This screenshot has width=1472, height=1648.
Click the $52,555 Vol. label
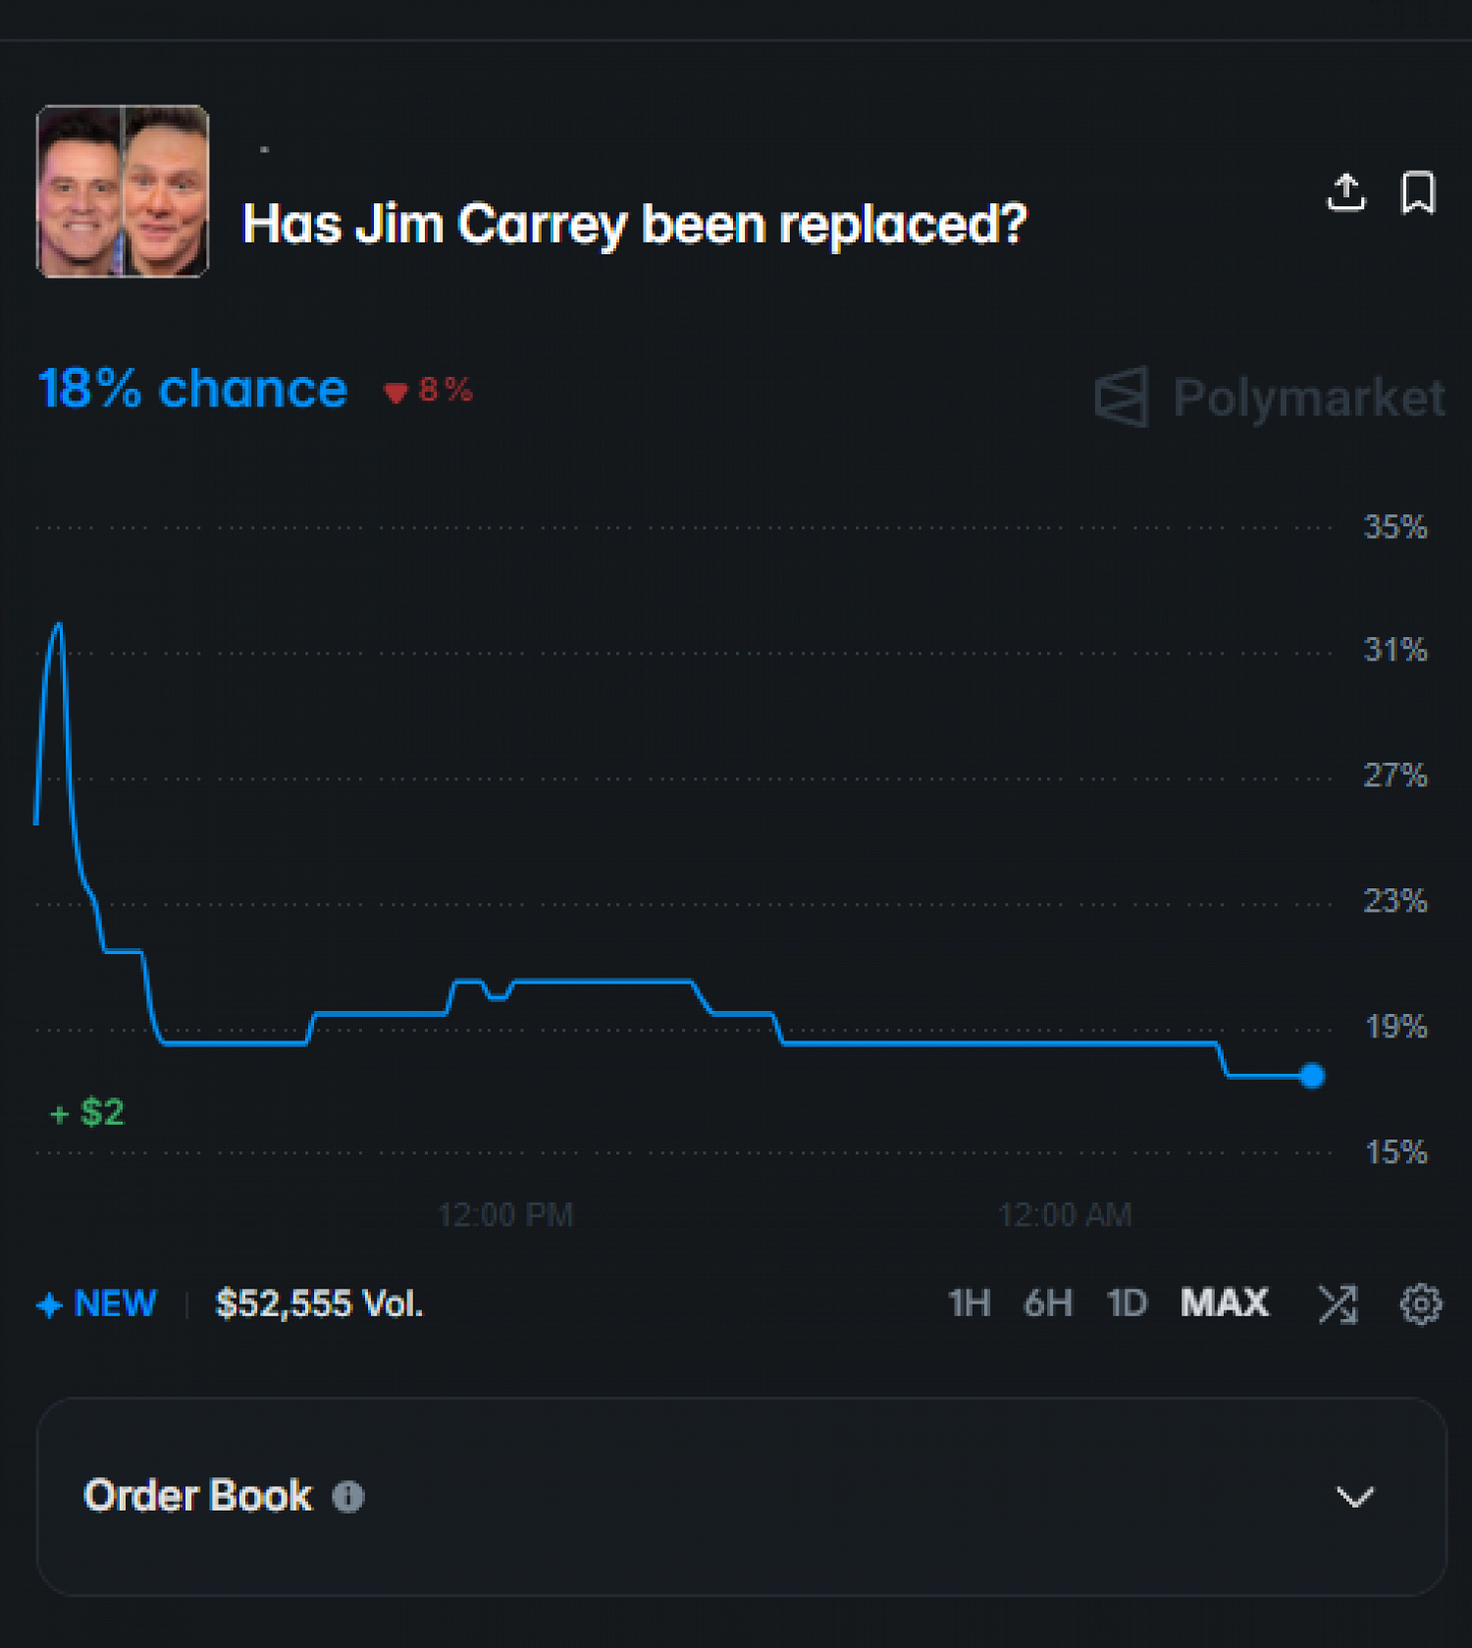click(319, 1304)
